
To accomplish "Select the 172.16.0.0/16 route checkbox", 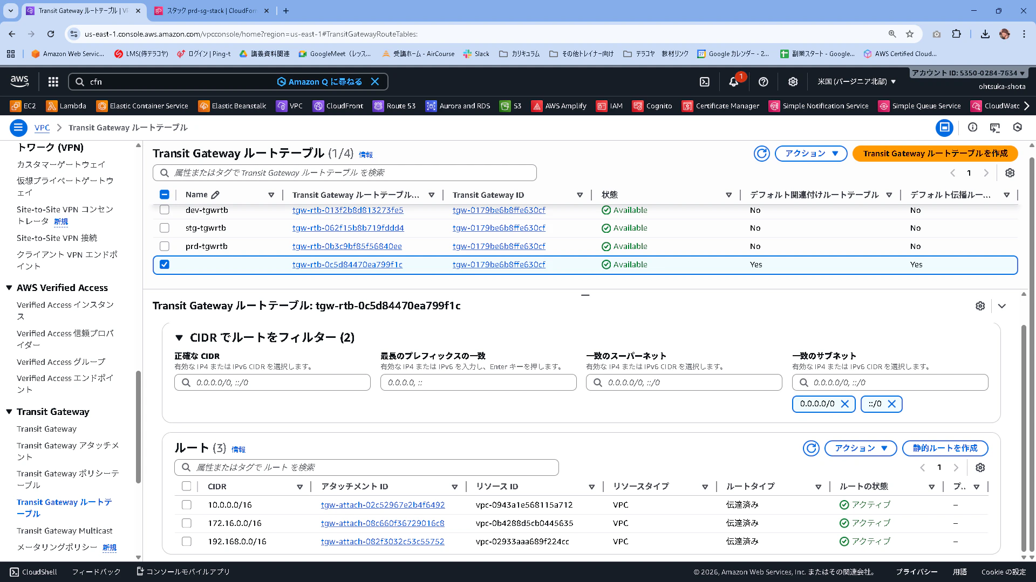I will (x=187, y=523).
